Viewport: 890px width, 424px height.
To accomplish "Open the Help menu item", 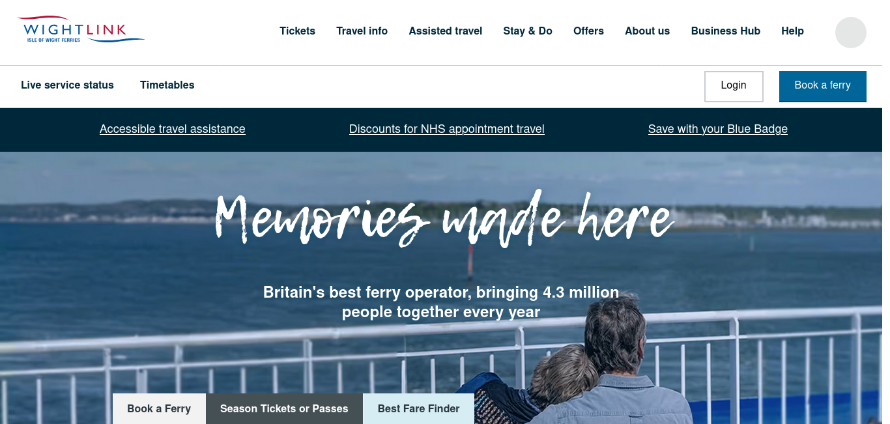I will (x=792, y=31).
